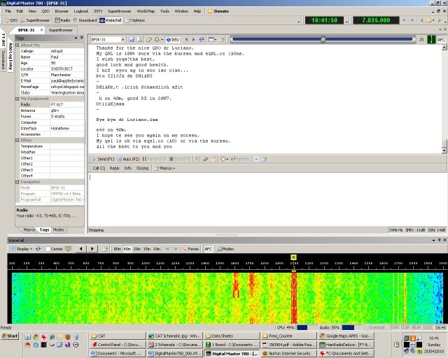Click the lock icon in send toolbar
This screenshot has height=358, width=448.
point(213,159)
